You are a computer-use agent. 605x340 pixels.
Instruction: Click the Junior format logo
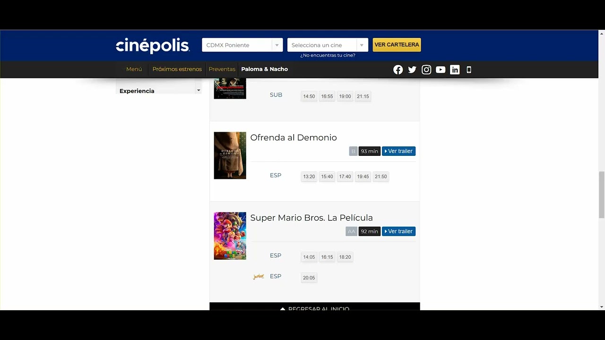259,277
